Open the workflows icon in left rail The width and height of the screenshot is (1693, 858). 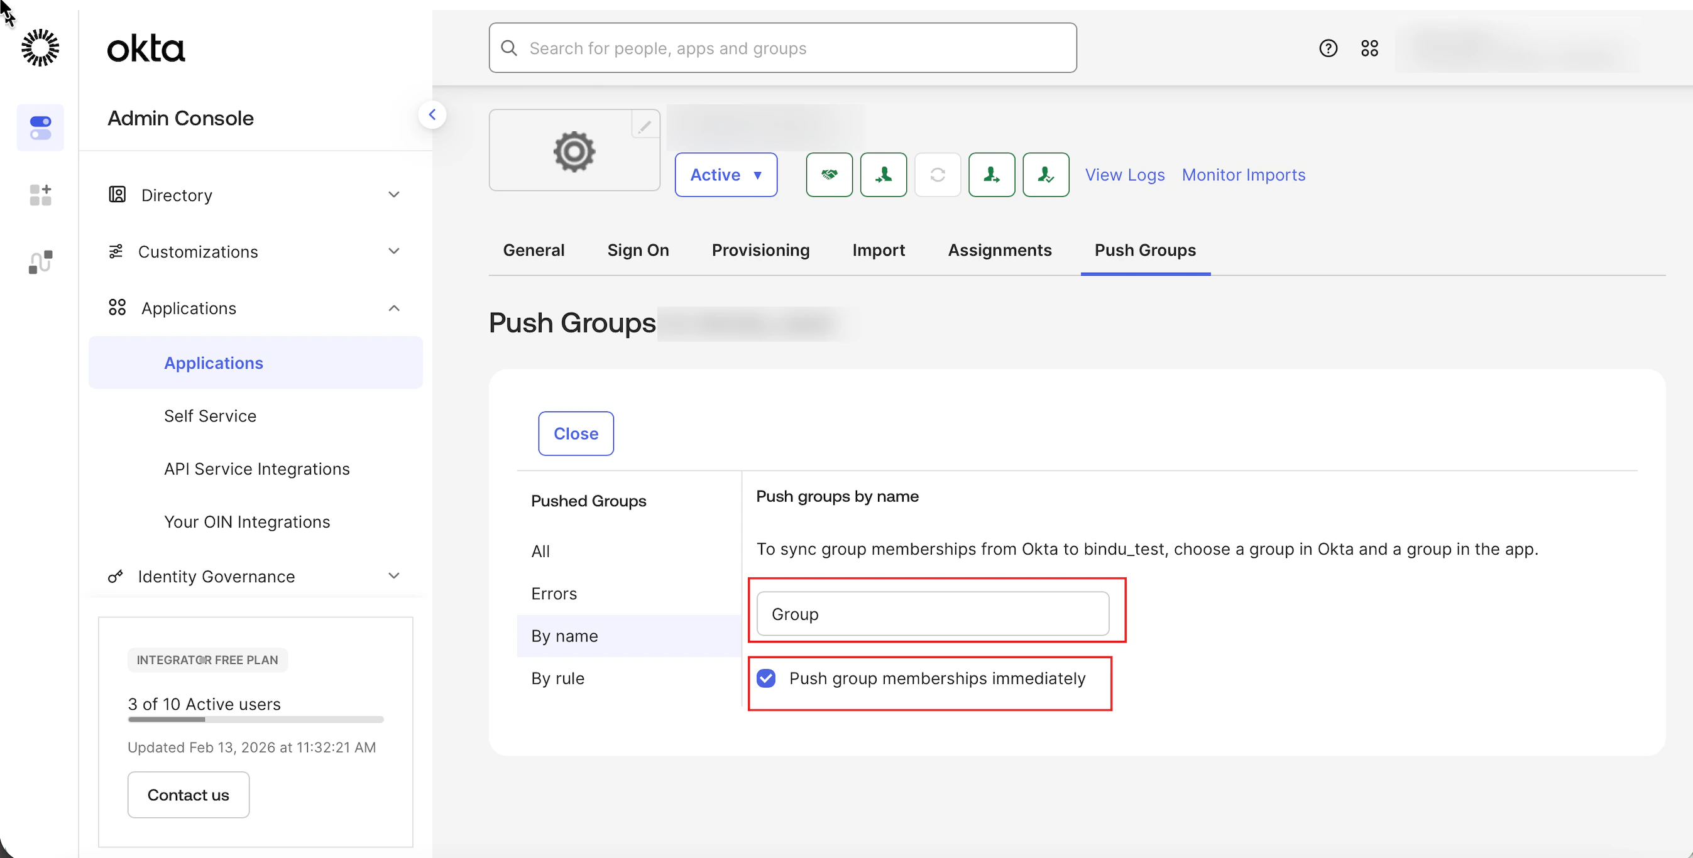click(40, 261)
